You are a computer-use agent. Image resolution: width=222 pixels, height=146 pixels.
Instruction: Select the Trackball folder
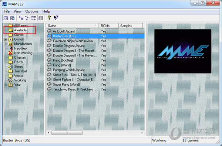tap(21, 71)
